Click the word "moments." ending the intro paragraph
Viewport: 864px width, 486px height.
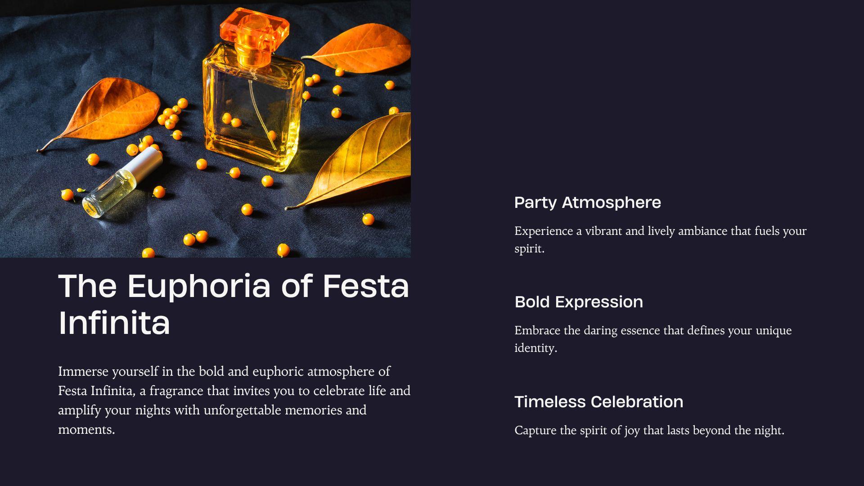[86, 430]
